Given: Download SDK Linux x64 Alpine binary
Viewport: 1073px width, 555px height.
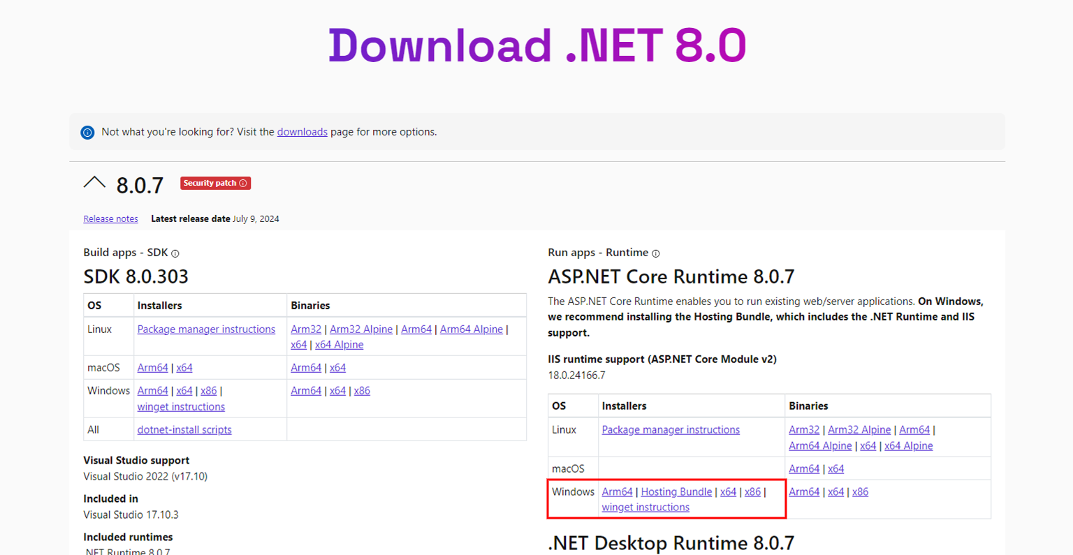Looking at the screenshot, I should click(339, 345).
